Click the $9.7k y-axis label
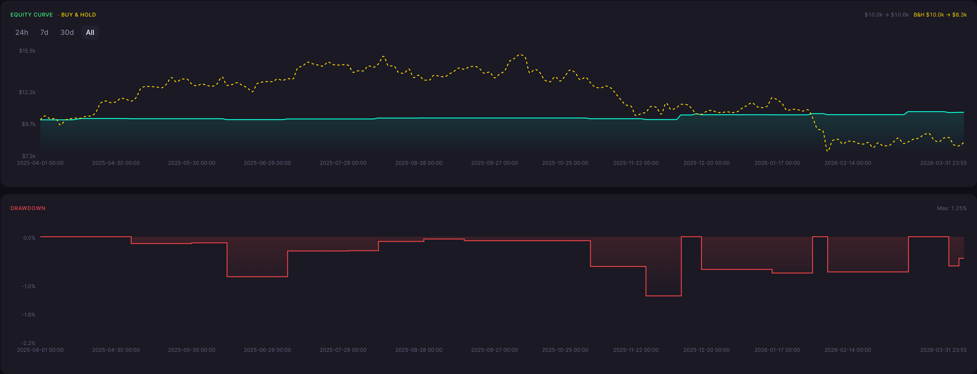This screenshot has height=374, width=977. pyautogui.click(x=28, y=124)
